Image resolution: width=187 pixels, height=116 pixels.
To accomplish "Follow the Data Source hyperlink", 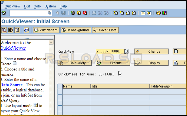I will coord(12,85).
